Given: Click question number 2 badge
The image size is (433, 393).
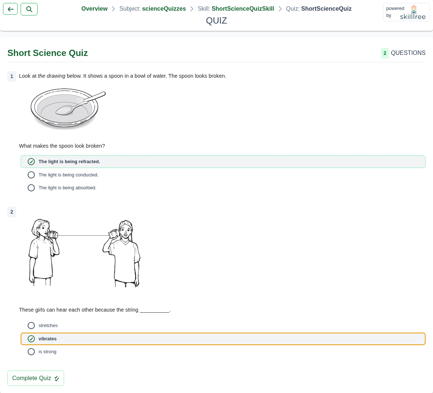Looking at the screenshot, I should tap(12, 212).
